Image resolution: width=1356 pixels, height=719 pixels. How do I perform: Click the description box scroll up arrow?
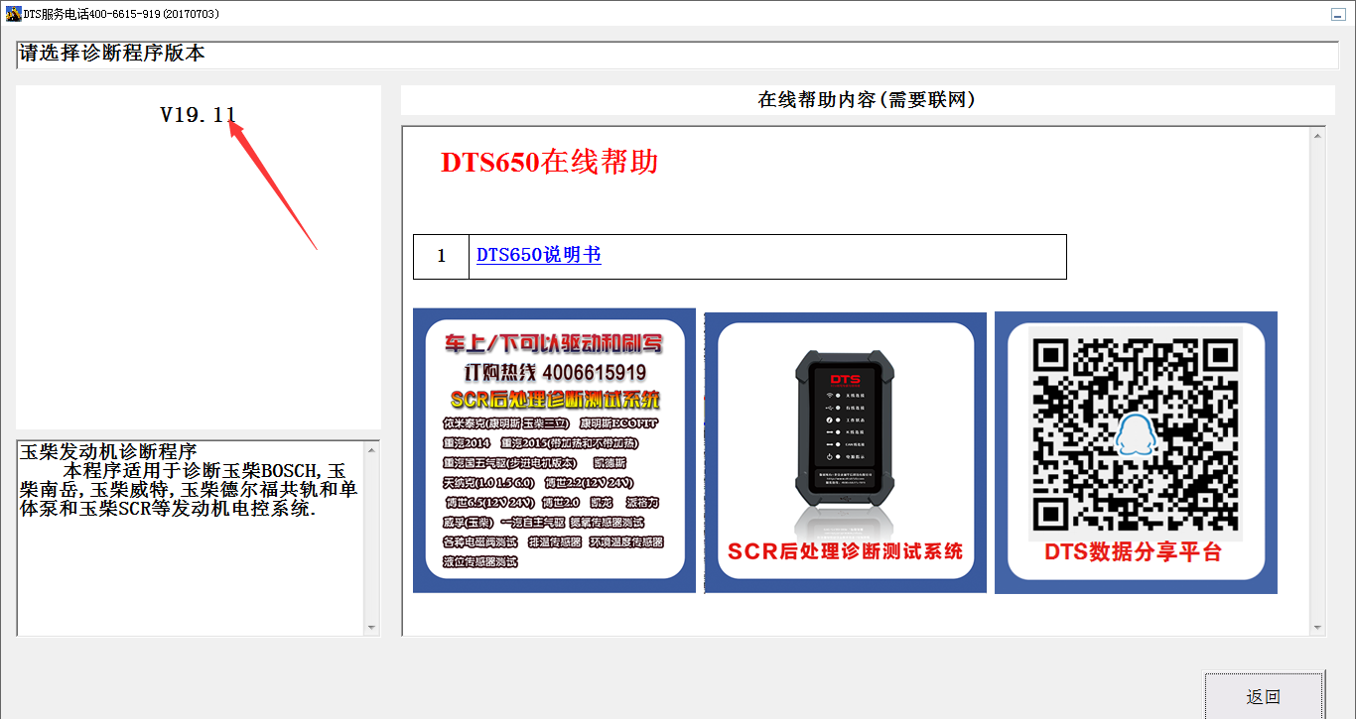coord(372,450)
